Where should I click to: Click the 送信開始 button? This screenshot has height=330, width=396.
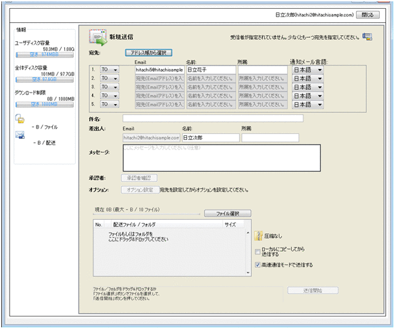[313, 290]
